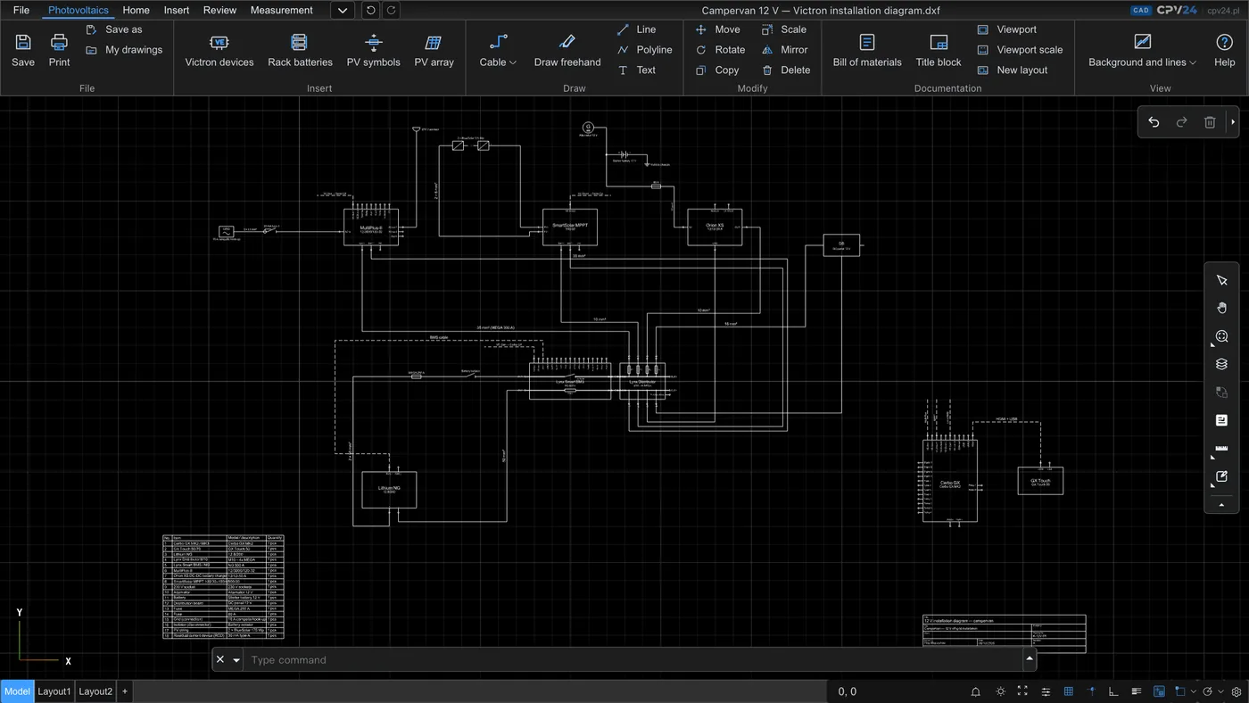
Task: Open Bill of materials
Action: (867, 51)
